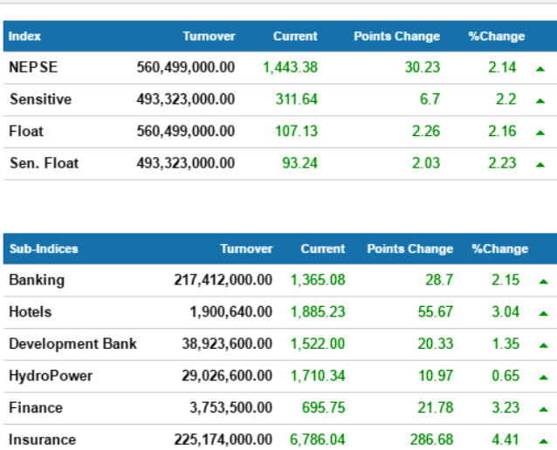Select the Hotels sub-index name
The height and width of the screenshot is (450, 557).
pos(31,312)
